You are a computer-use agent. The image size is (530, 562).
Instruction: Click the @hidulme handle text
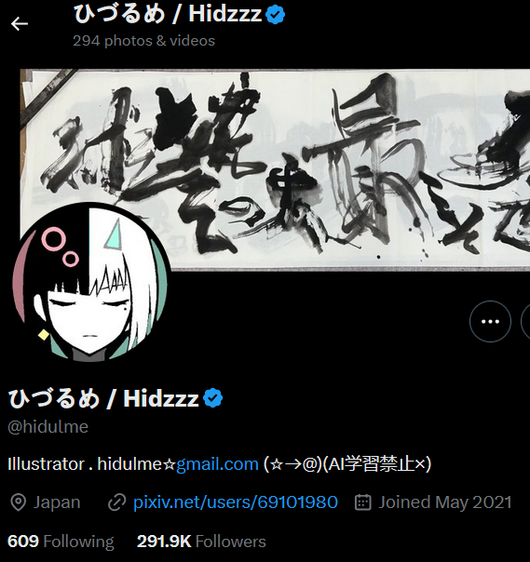coord(48,426)
